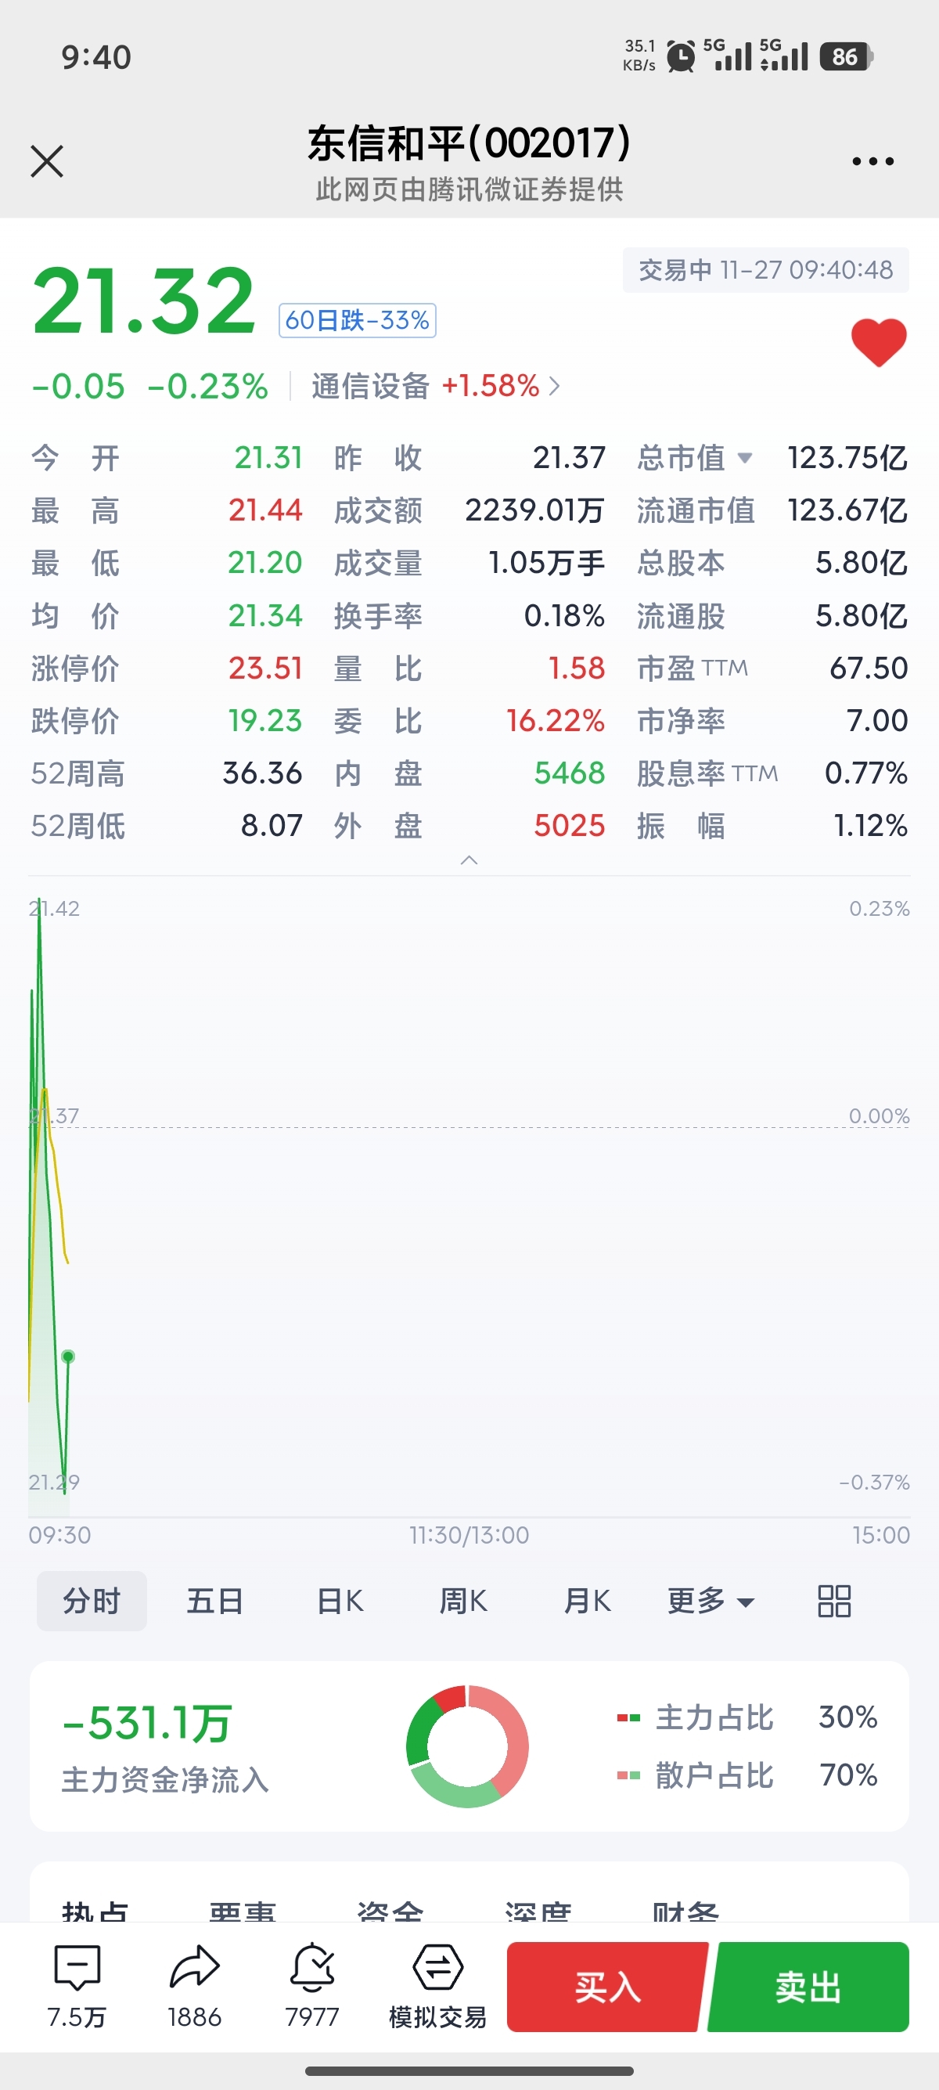
Task: Open the three-dot more options menu
Action: (x=872, y=161)
